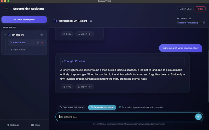This screenshot has width=209, height=130.
Task: Select General Chat Mode
Action: coord(102,107)
